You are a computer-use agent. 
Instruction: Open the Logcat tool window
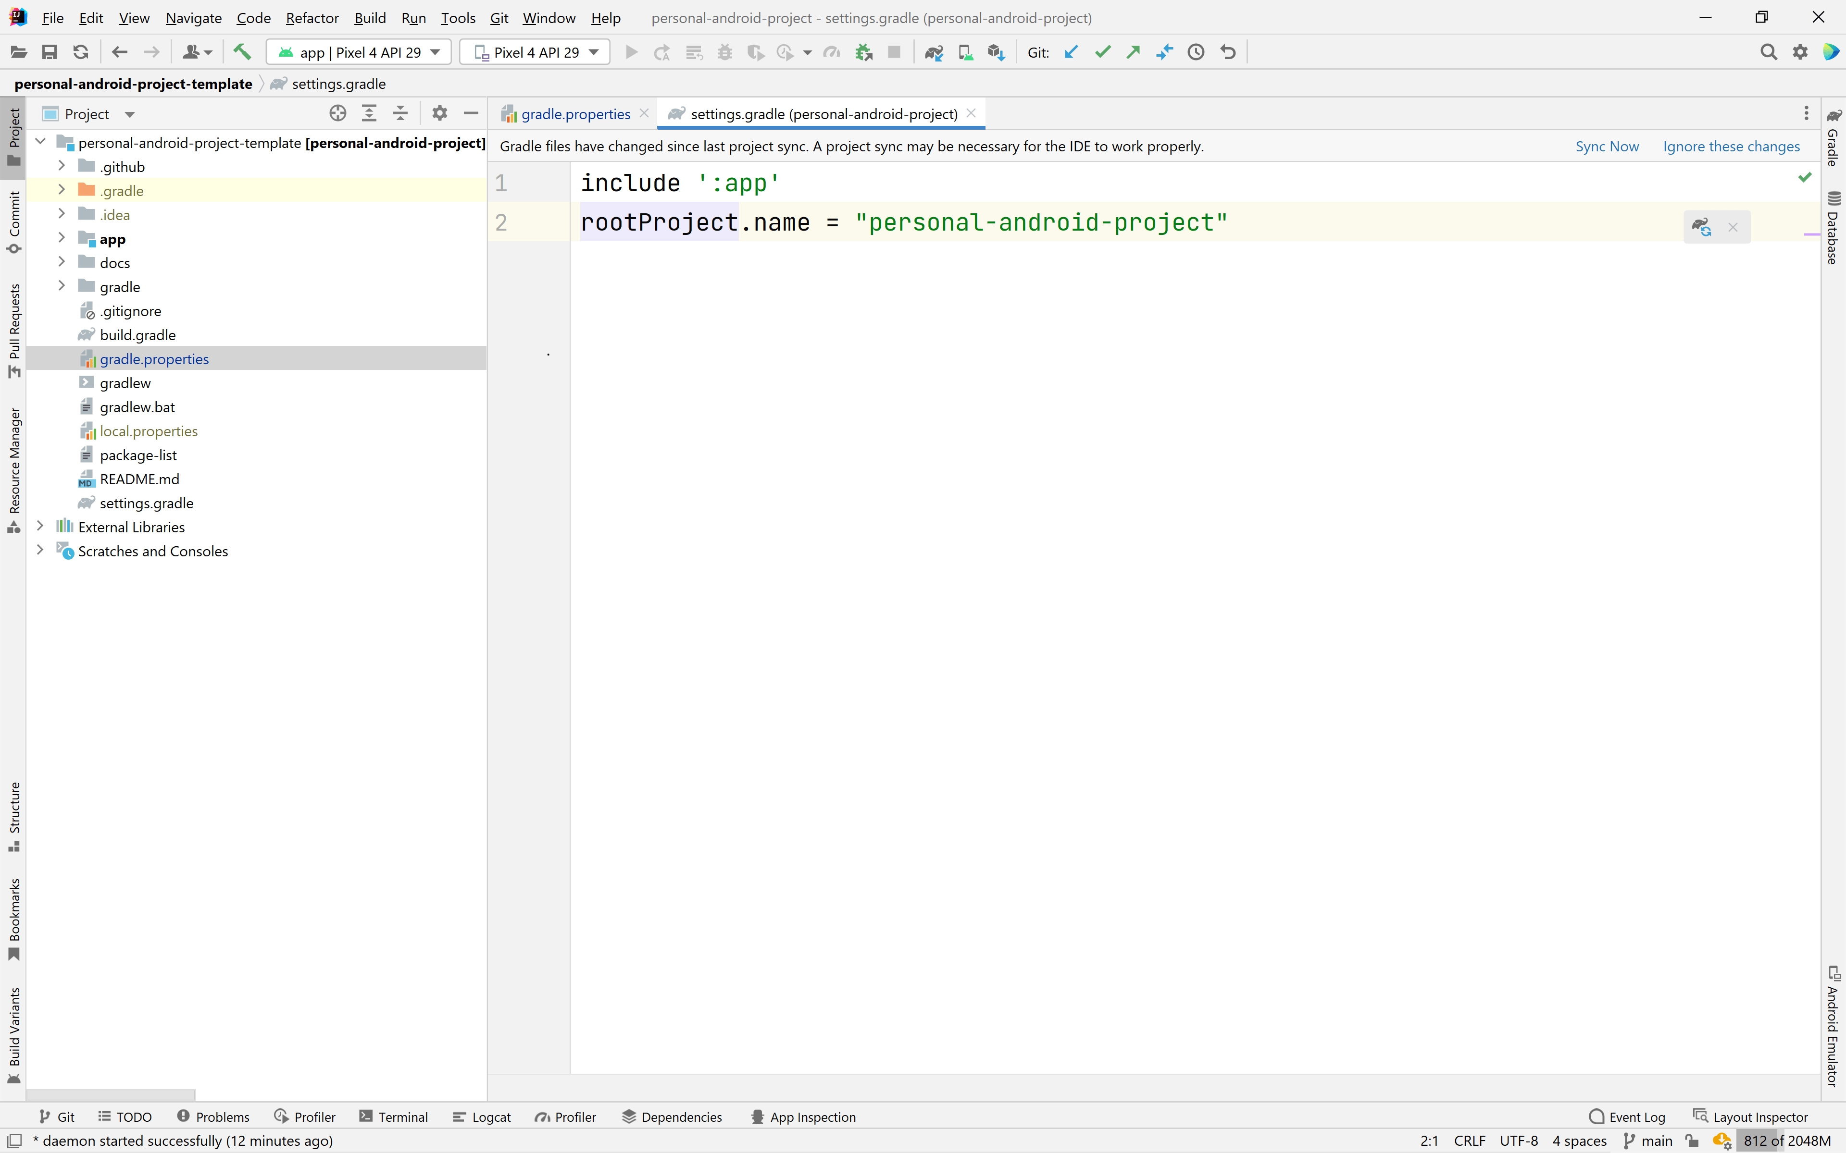[x=482, y=1116]
